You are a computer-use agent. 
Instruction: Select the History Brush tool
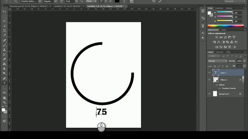pyautogui.click(x=4, y=54)
